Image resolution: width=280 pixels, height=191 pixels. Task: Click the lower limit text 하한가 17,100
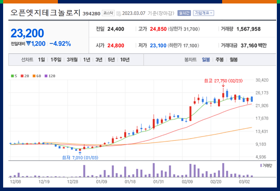pyautogui.click(x=183, y=46)
